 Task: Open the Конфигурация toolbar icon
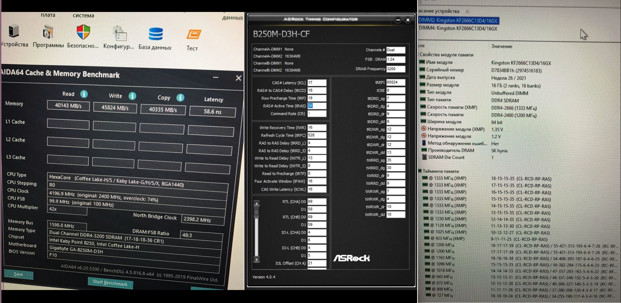[119, 34]
